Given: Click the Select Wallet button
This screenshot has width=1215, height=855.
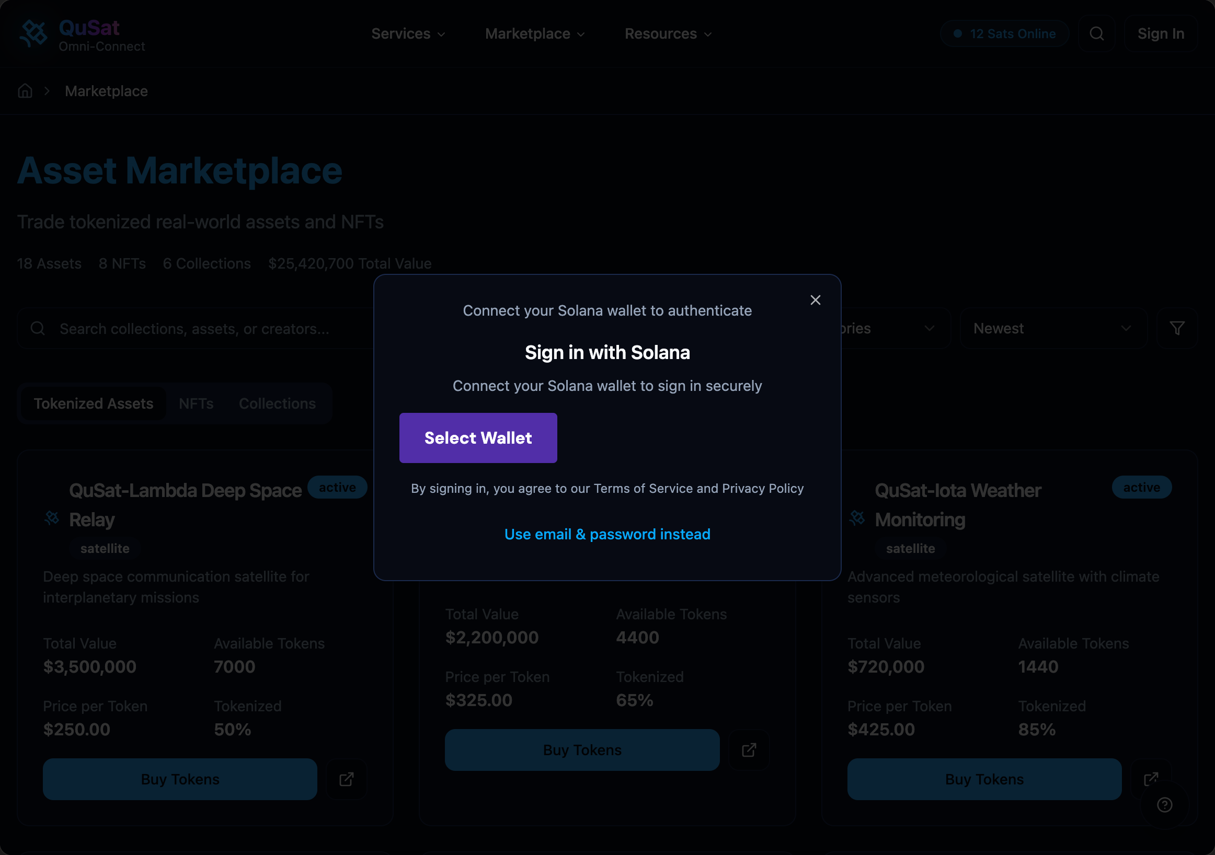Looking at the screenshot, I should pos(478,437).
